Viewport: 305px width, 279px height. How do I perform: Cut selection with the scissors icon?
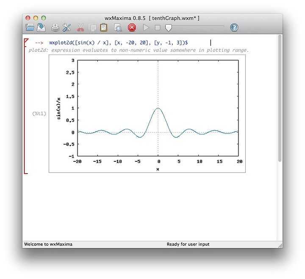(x=80, y=28)
